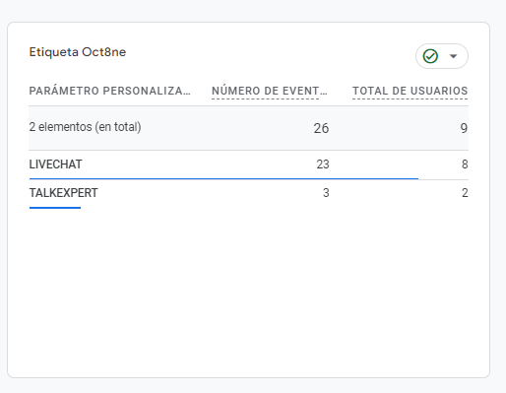Click the 2 elementos (en total) summary row
506x393 pixels.
(248, 128)
